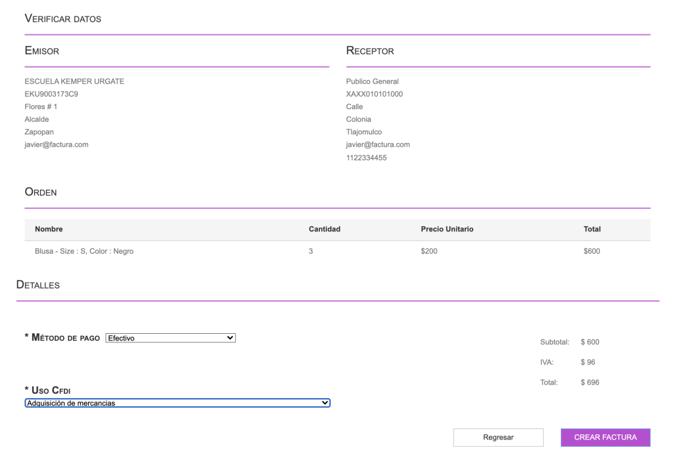Click the grand total amount $ 696
The image size is (674, 460).
[590, 382]
